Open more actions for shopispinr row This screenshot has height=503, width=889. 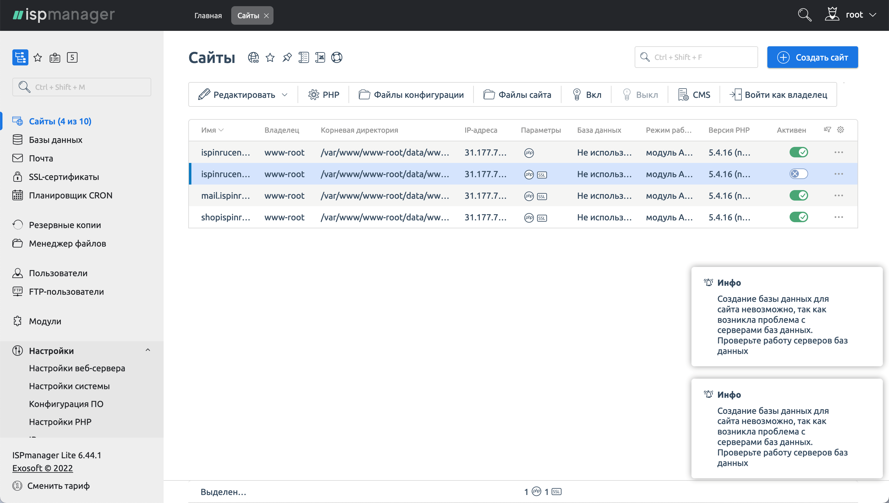click(x=839, y=217)
